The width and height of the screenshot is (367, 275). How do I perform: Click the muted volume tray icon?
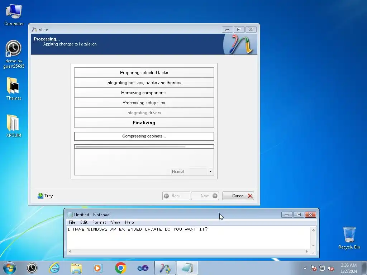[x=331, y=268]
